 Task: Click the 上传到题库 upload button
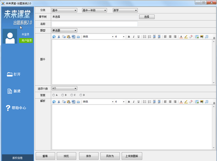(132, 156)
